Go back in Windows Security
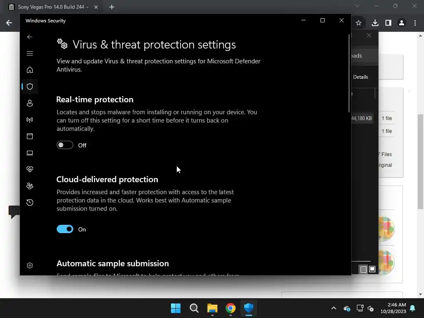The image size is (424, 318). pyautogui.click(x=30, y=37)
